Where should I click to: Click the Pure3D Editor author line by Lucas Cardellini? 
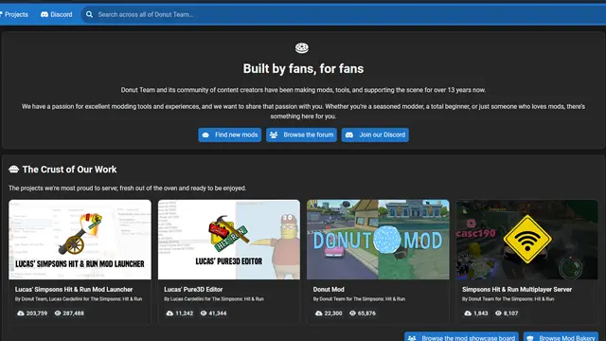[x=214, y=299]
